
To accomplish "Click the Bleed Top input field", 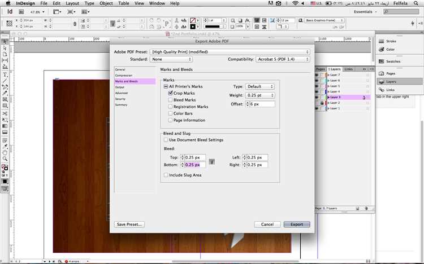I will tap(194, 157).
